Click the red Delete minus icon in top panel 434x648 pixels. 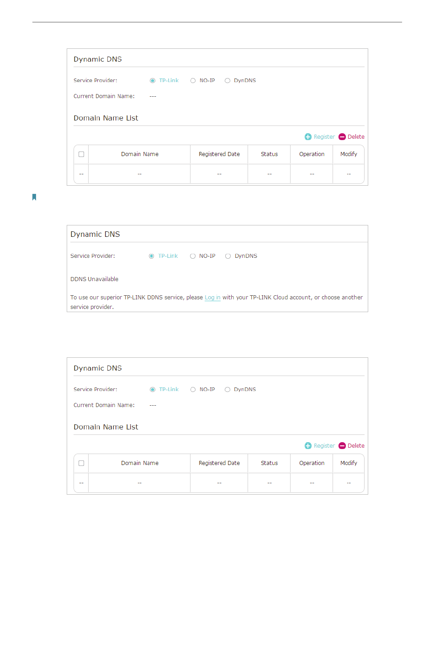[342, 137]
